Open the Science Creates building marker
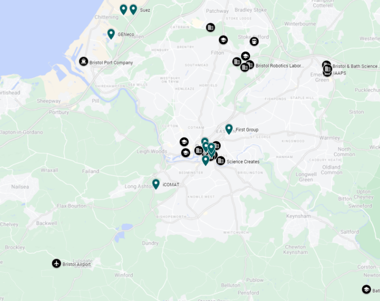Screen dimensions: 380x301 coord(221,161)
